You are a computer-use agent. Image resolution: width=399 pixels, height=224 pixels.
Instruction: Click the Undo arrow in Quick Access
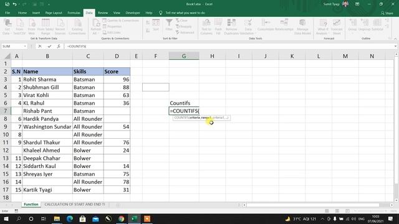(15, 4)
